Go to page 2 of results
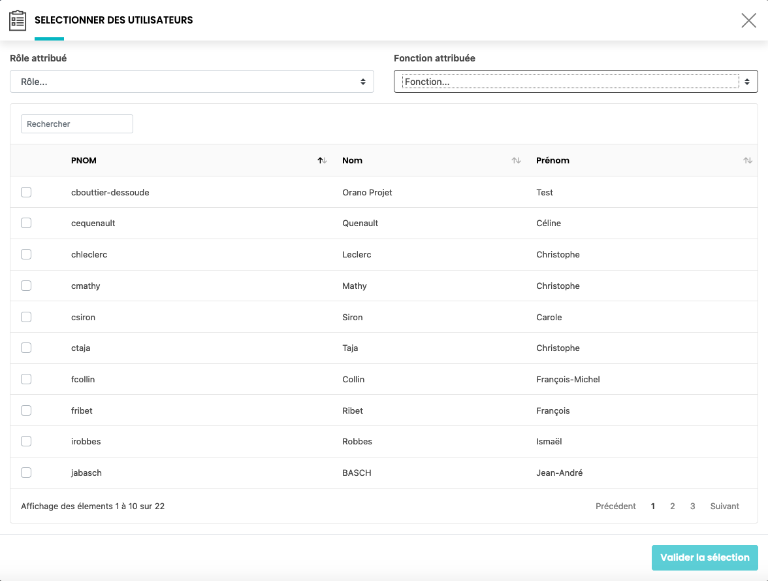Screen dimensions: 768x581 click(672, 506)
